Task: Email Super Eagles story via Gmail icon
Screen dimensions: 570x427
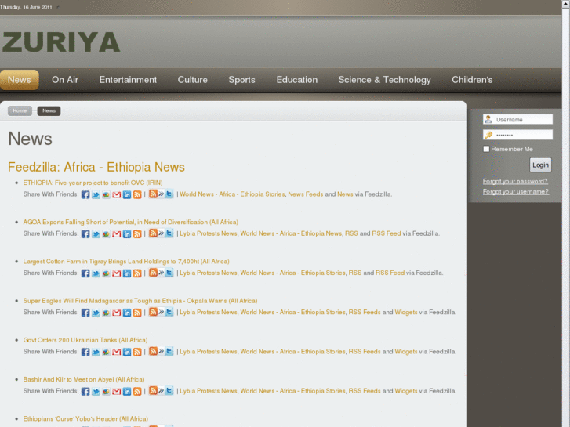Action: [116, 313]
